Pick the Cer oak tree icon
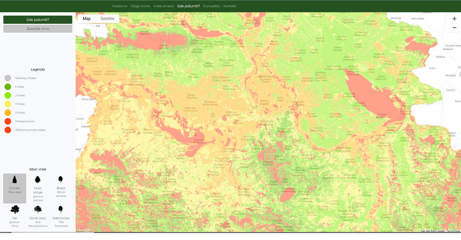The image size is (461, 240). coord(14,210)
